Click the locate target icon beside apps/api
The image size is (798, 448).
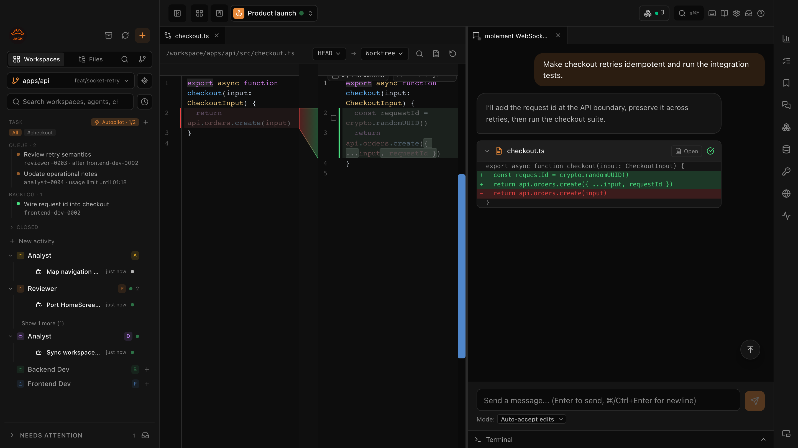tap(144, 81)
